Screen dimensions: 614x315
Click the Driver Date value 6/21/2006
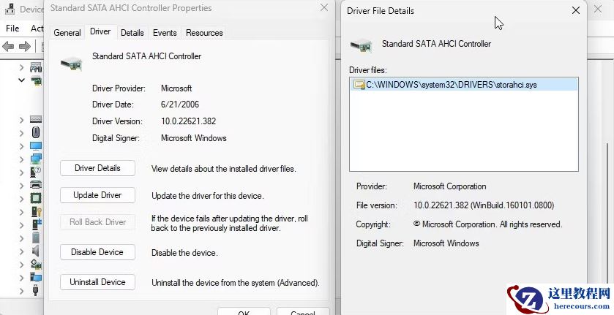[180, 105]
